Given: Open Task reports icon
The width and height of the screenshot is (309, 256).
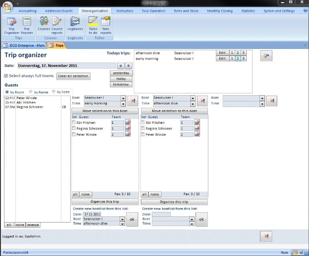Looking at the screenshot, I should (106, 26).
